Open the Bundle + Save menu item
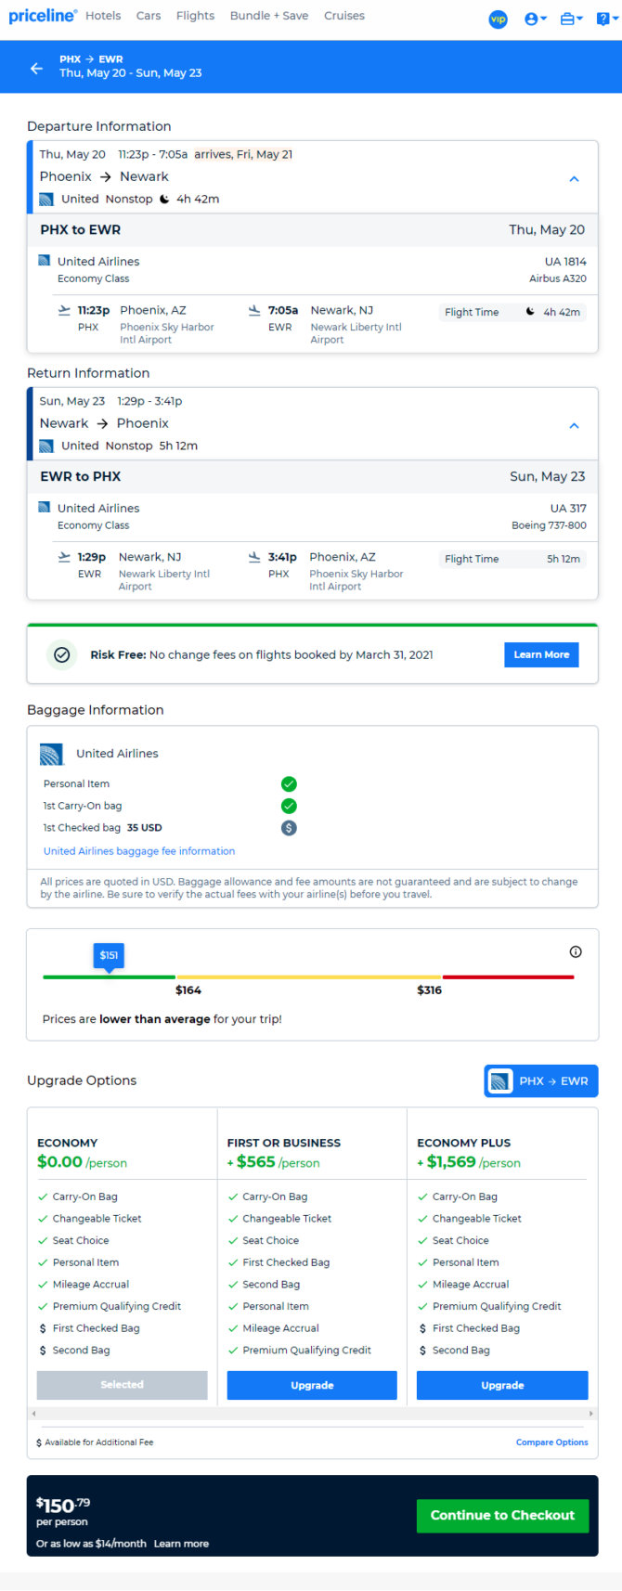This screenshot has height=1591, width=622. pyautogui.click(x=269, y=16)
